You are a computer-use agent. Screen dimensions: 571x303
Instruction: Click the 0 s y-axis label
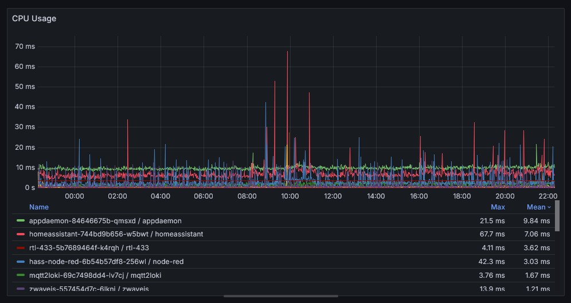(30, 188)
